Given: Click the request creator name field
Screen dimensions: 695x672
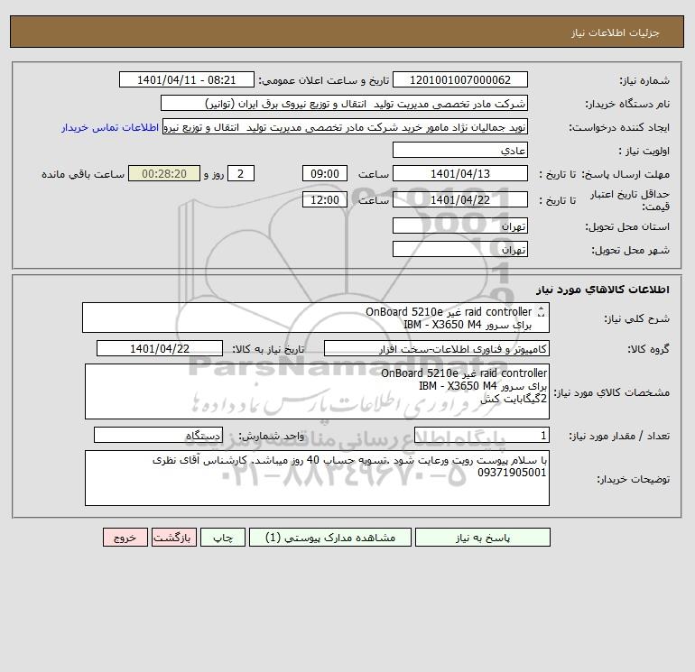Looking at the screenshot, I should point(345,127).
